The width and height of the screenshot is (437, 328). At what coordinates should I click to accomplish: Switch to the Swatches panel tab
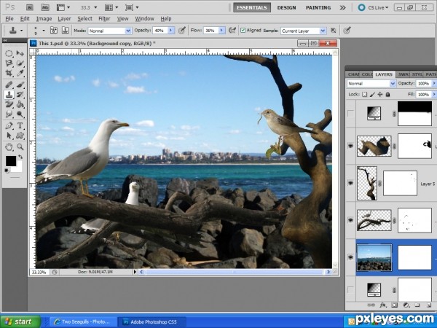click(403, 74)
